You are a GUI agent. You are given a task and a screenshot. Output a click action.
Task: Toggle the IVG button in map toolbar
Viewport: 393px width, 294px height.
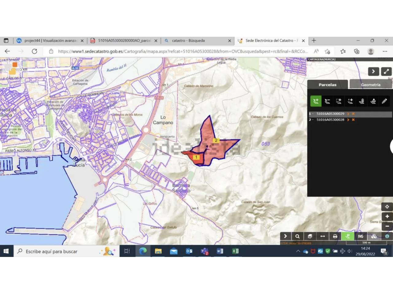coord(360,236)
